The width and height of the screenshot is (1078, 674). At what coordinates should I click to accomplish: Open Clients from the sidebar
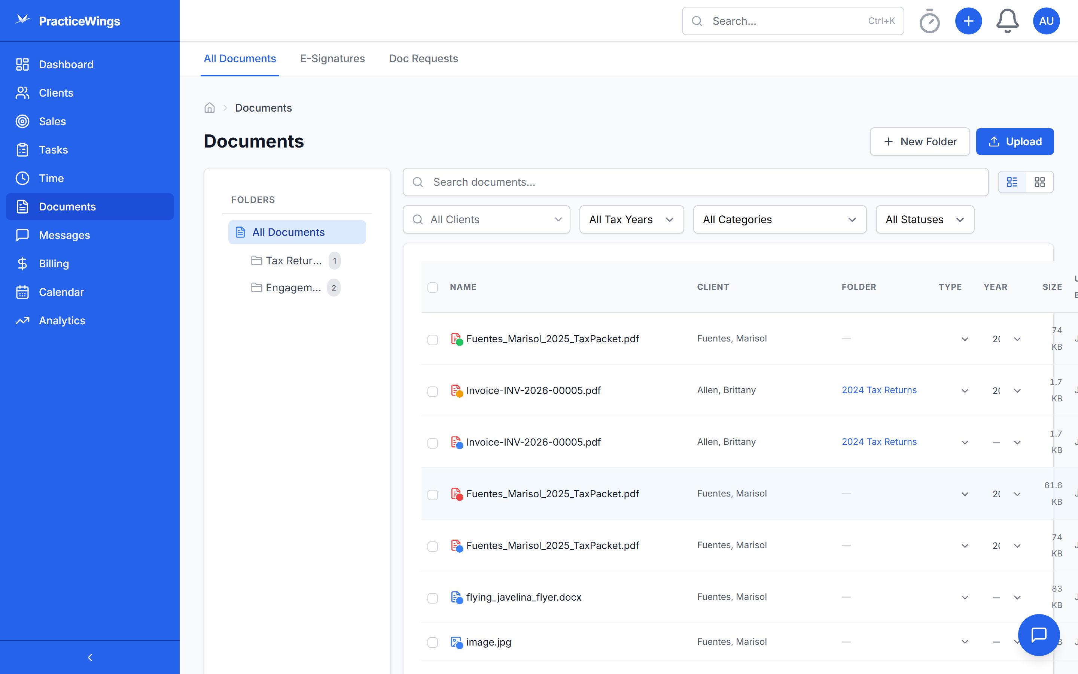pyautogui.click(x=89, y=93)
